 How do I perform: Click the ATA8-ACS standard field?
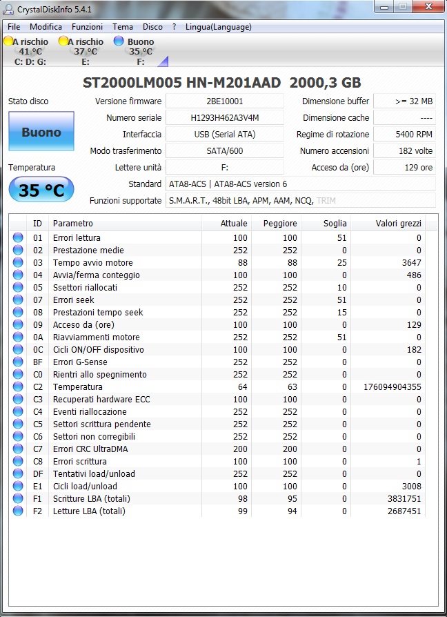click(x=301, y=184)
